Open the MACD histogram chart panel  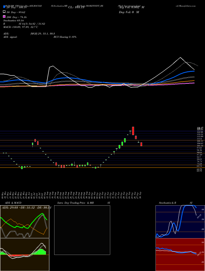coord(25,255)
